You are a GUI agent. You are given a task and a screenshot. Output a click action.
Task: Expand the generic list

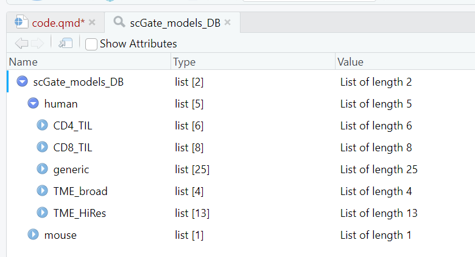[x=42, y=170]
